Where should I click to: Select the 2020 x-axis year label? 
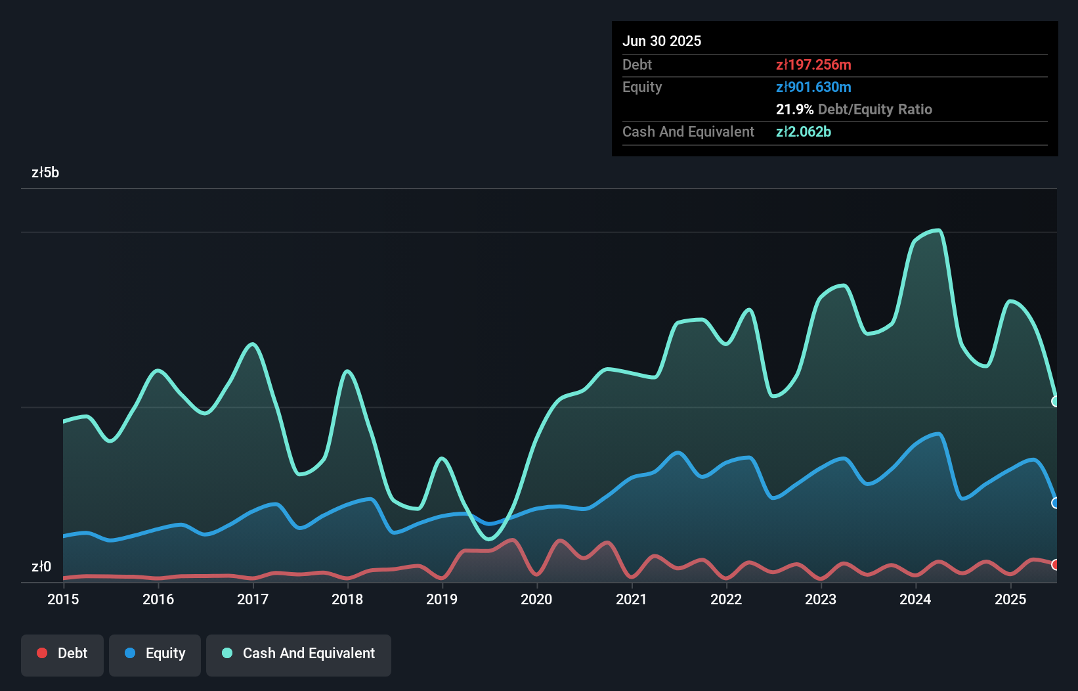click(x=536, y=599)
